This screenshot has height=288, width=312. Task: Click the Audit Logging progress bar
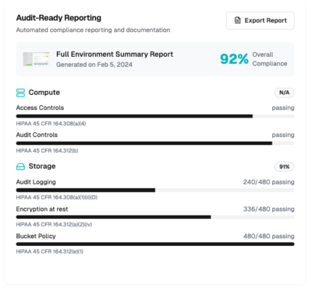click(x=155, y=190)
